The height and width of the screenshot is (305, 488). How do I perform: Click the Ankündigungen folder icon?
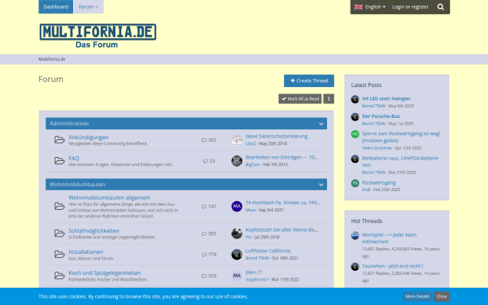pos(59,139)
